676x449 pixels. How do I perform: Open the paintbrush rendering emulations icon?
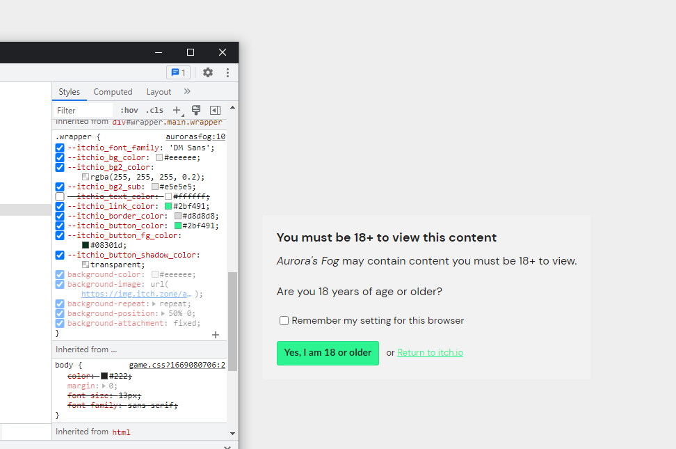[196, 110]
